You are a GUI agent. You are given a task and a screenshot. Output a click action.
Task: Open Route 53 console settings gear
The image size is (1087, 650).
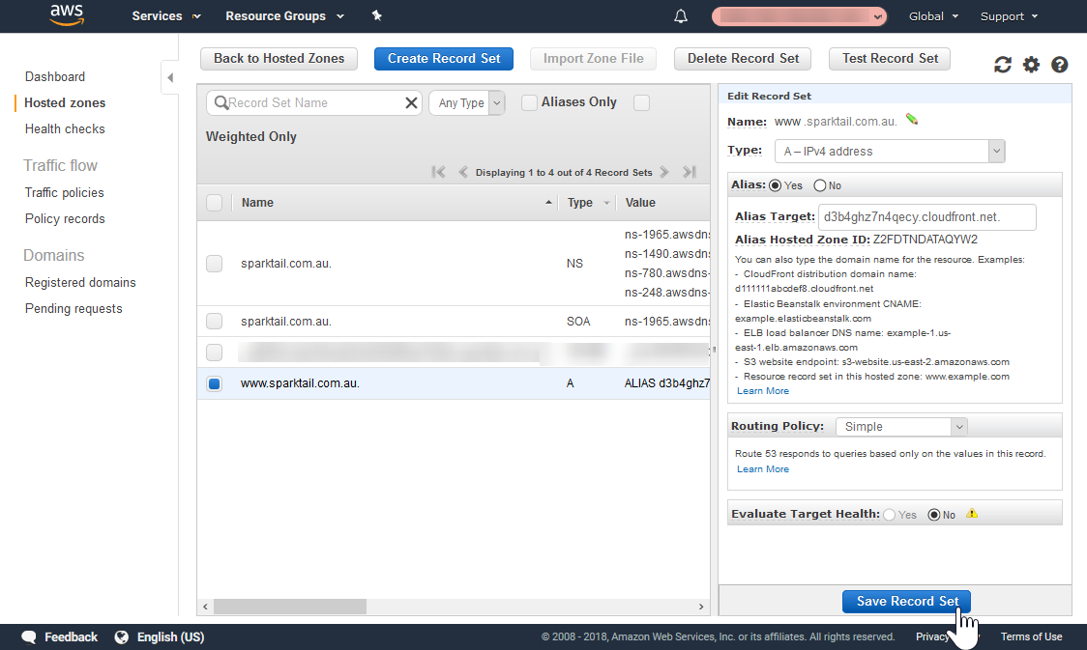(1031, 65)
